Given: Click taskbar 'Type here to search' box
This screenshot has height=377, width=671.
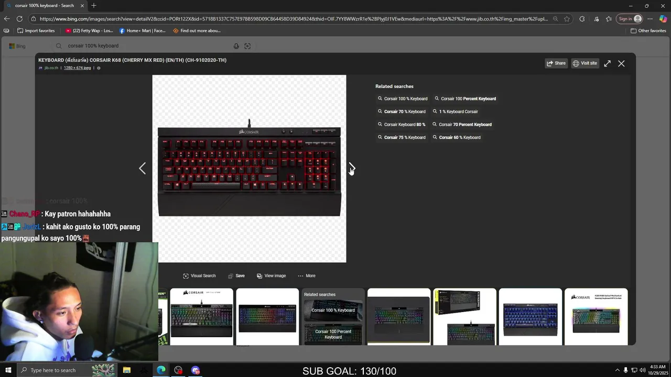Looking at the screenshot, I should (x=68, y=370).
